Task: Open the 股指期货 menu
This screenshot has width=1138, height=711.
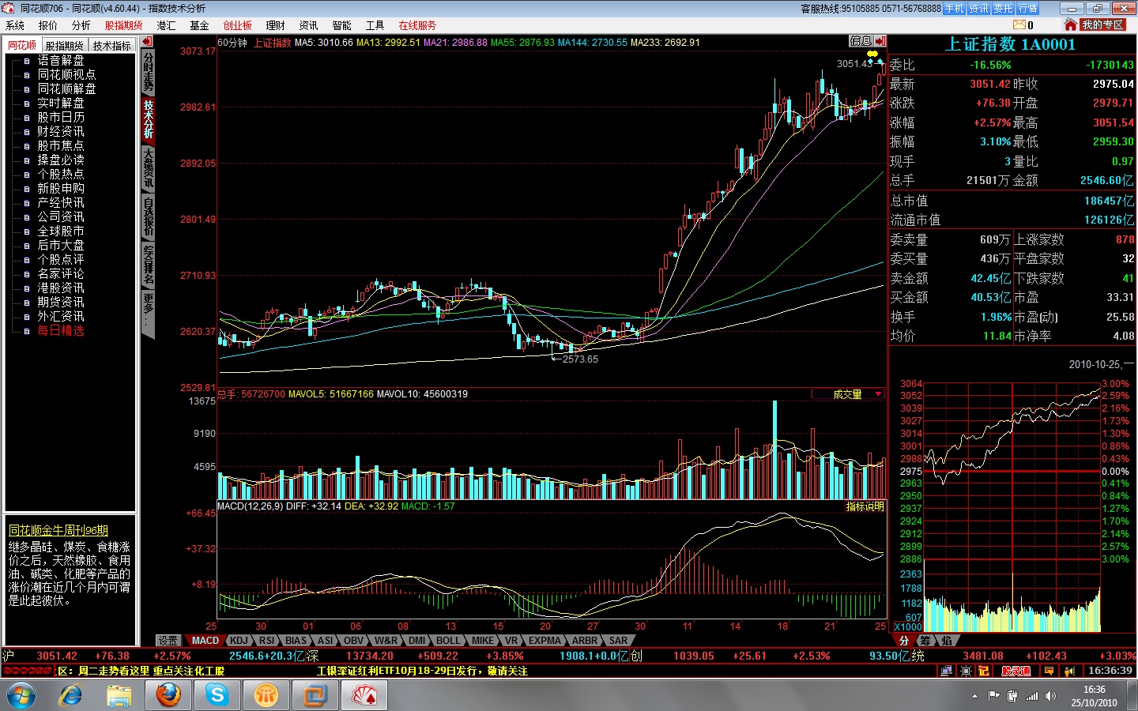Action: tap(124, 25)
